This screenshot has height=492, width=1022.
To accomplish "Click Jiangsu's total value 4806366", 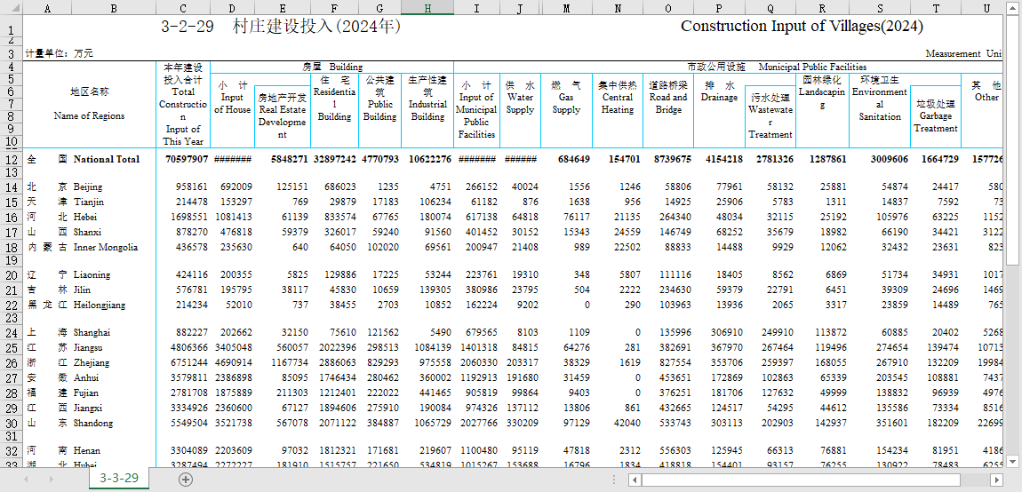I will (189, 348).
